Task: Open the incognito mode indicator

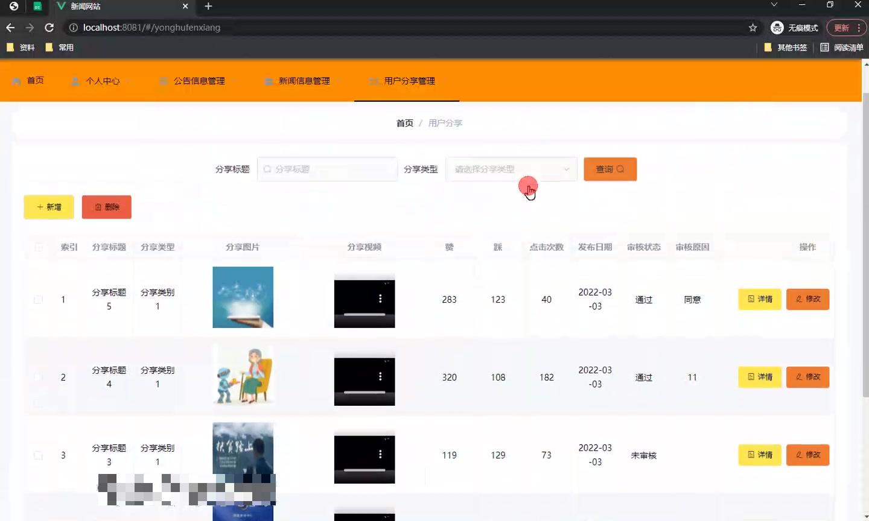Action: [x=794, y=28]
